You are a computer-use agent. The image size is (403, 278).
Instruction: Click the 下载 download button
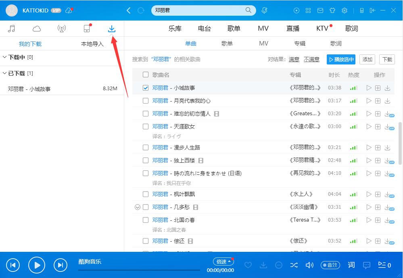tap(387, 59)
